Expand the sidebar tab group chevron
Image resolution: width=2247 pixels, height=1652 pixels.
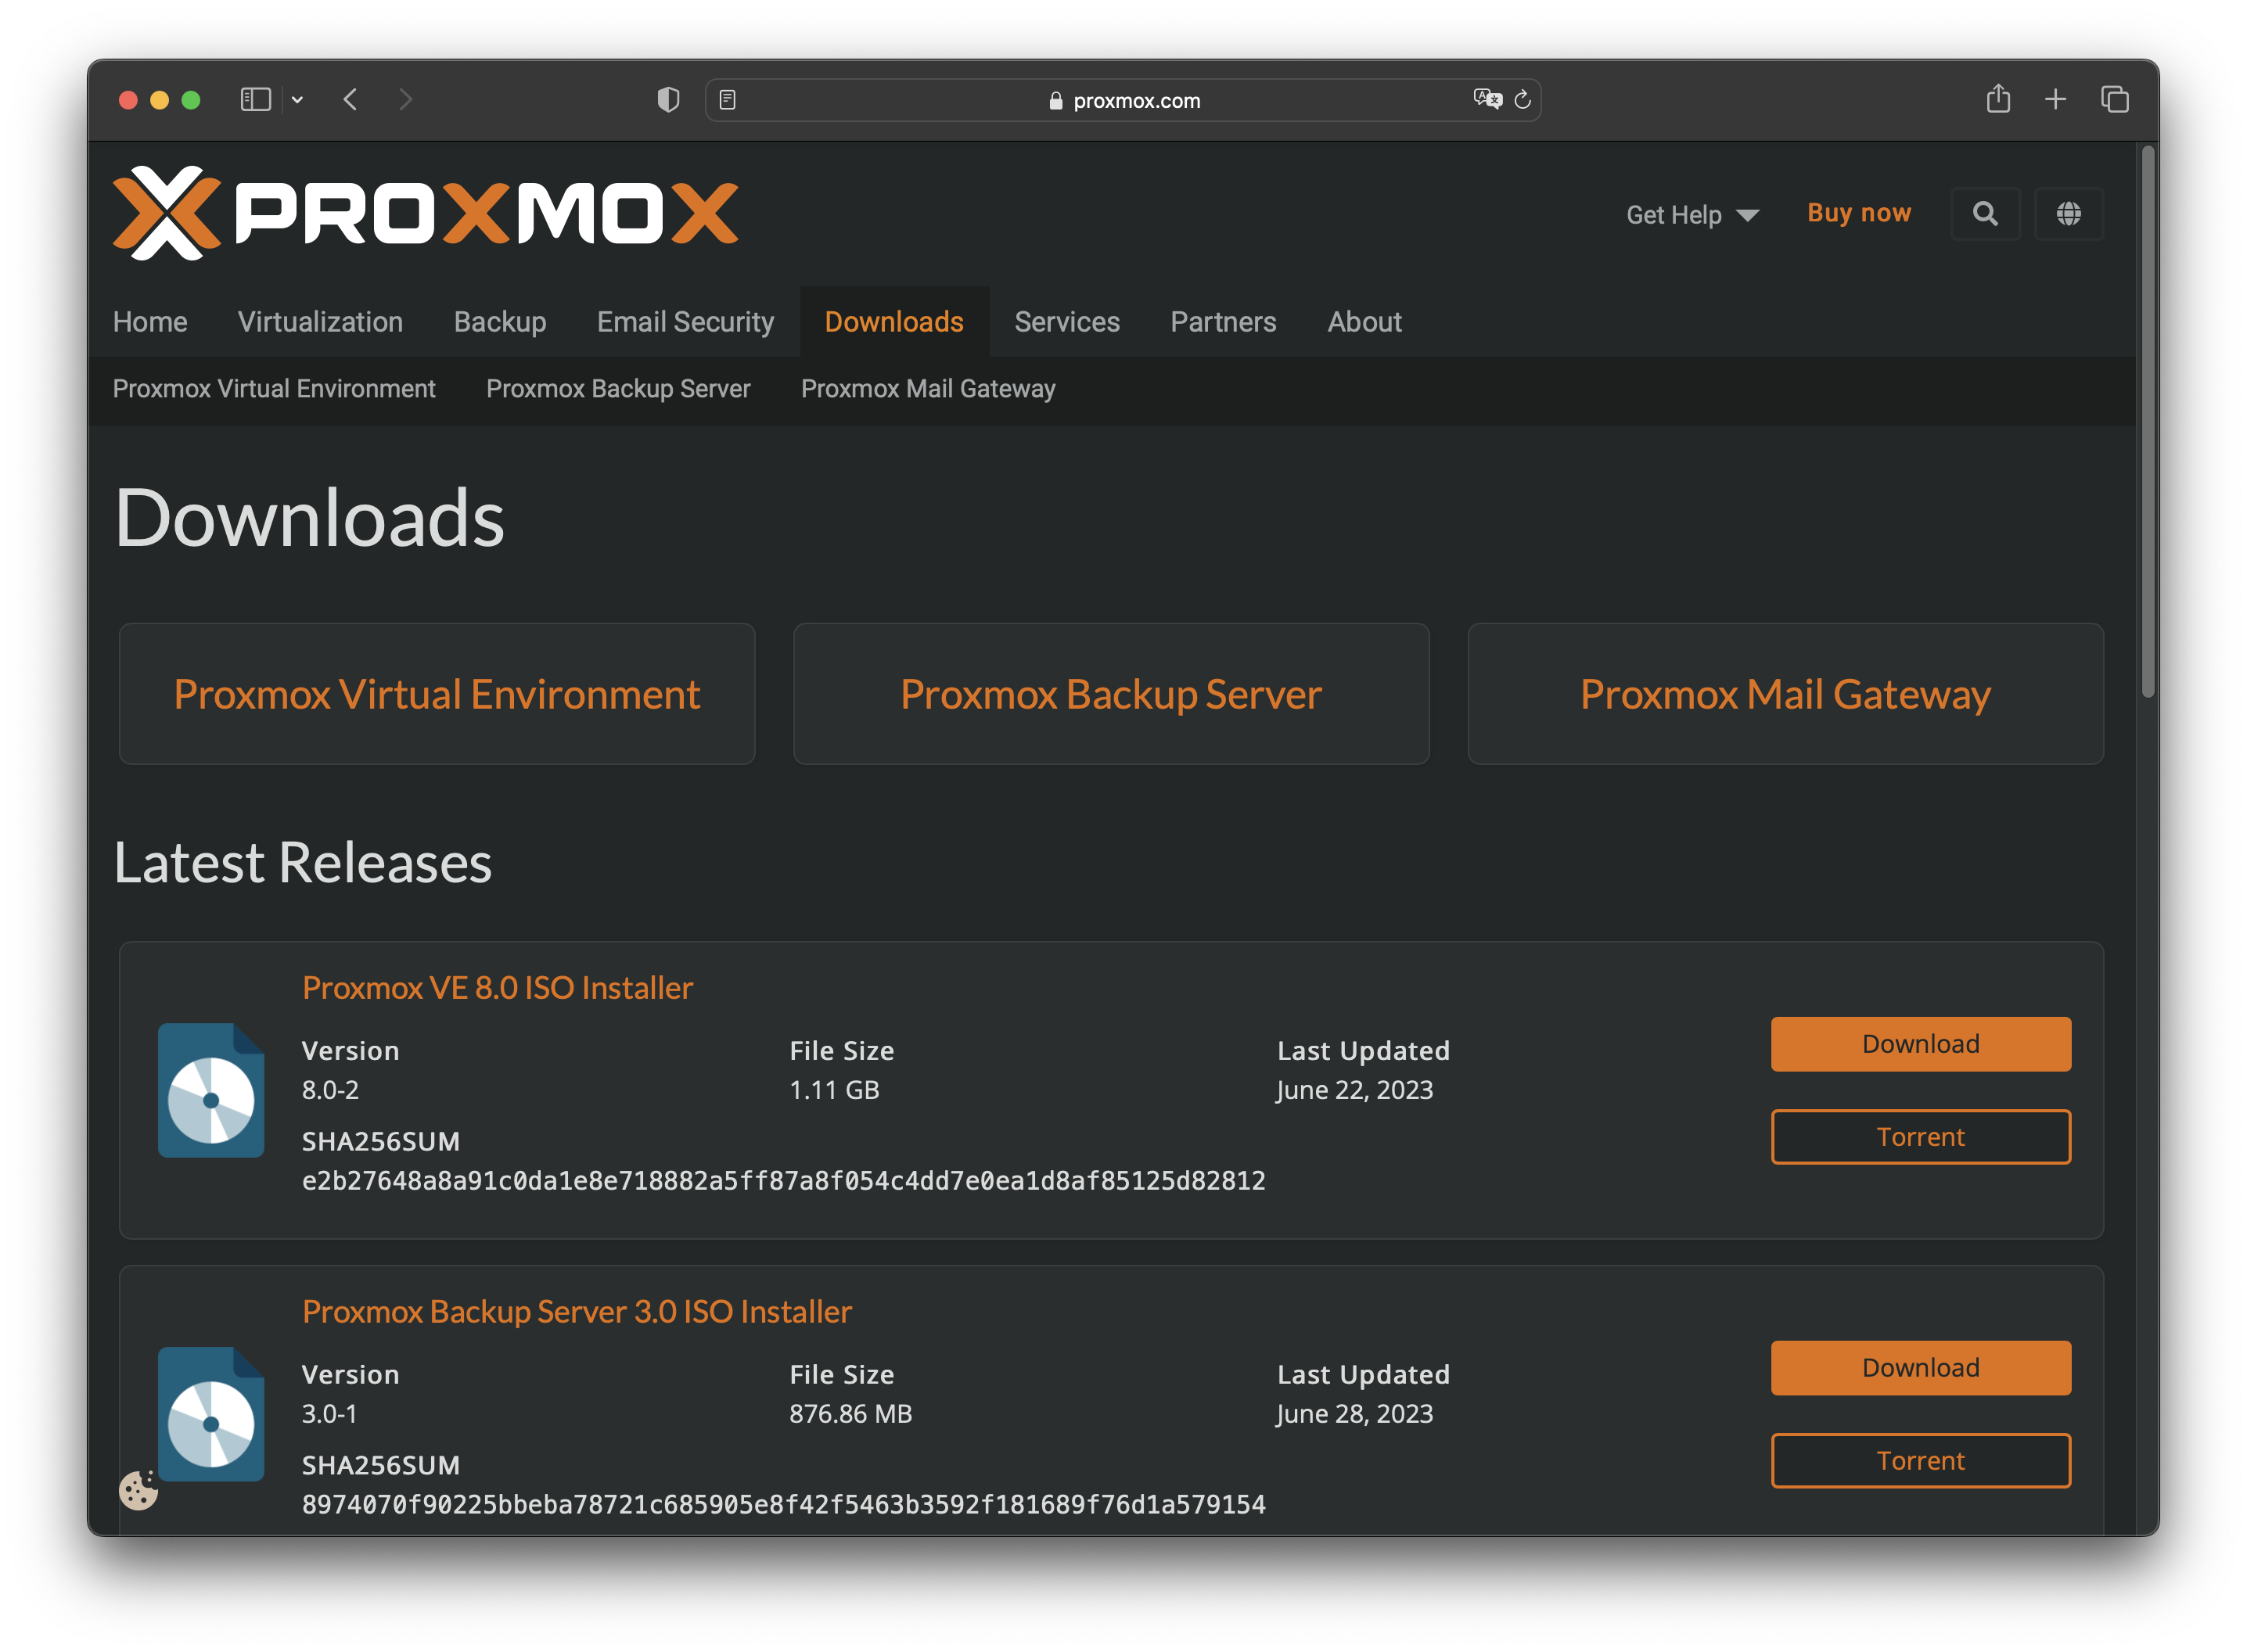[297, 100]
